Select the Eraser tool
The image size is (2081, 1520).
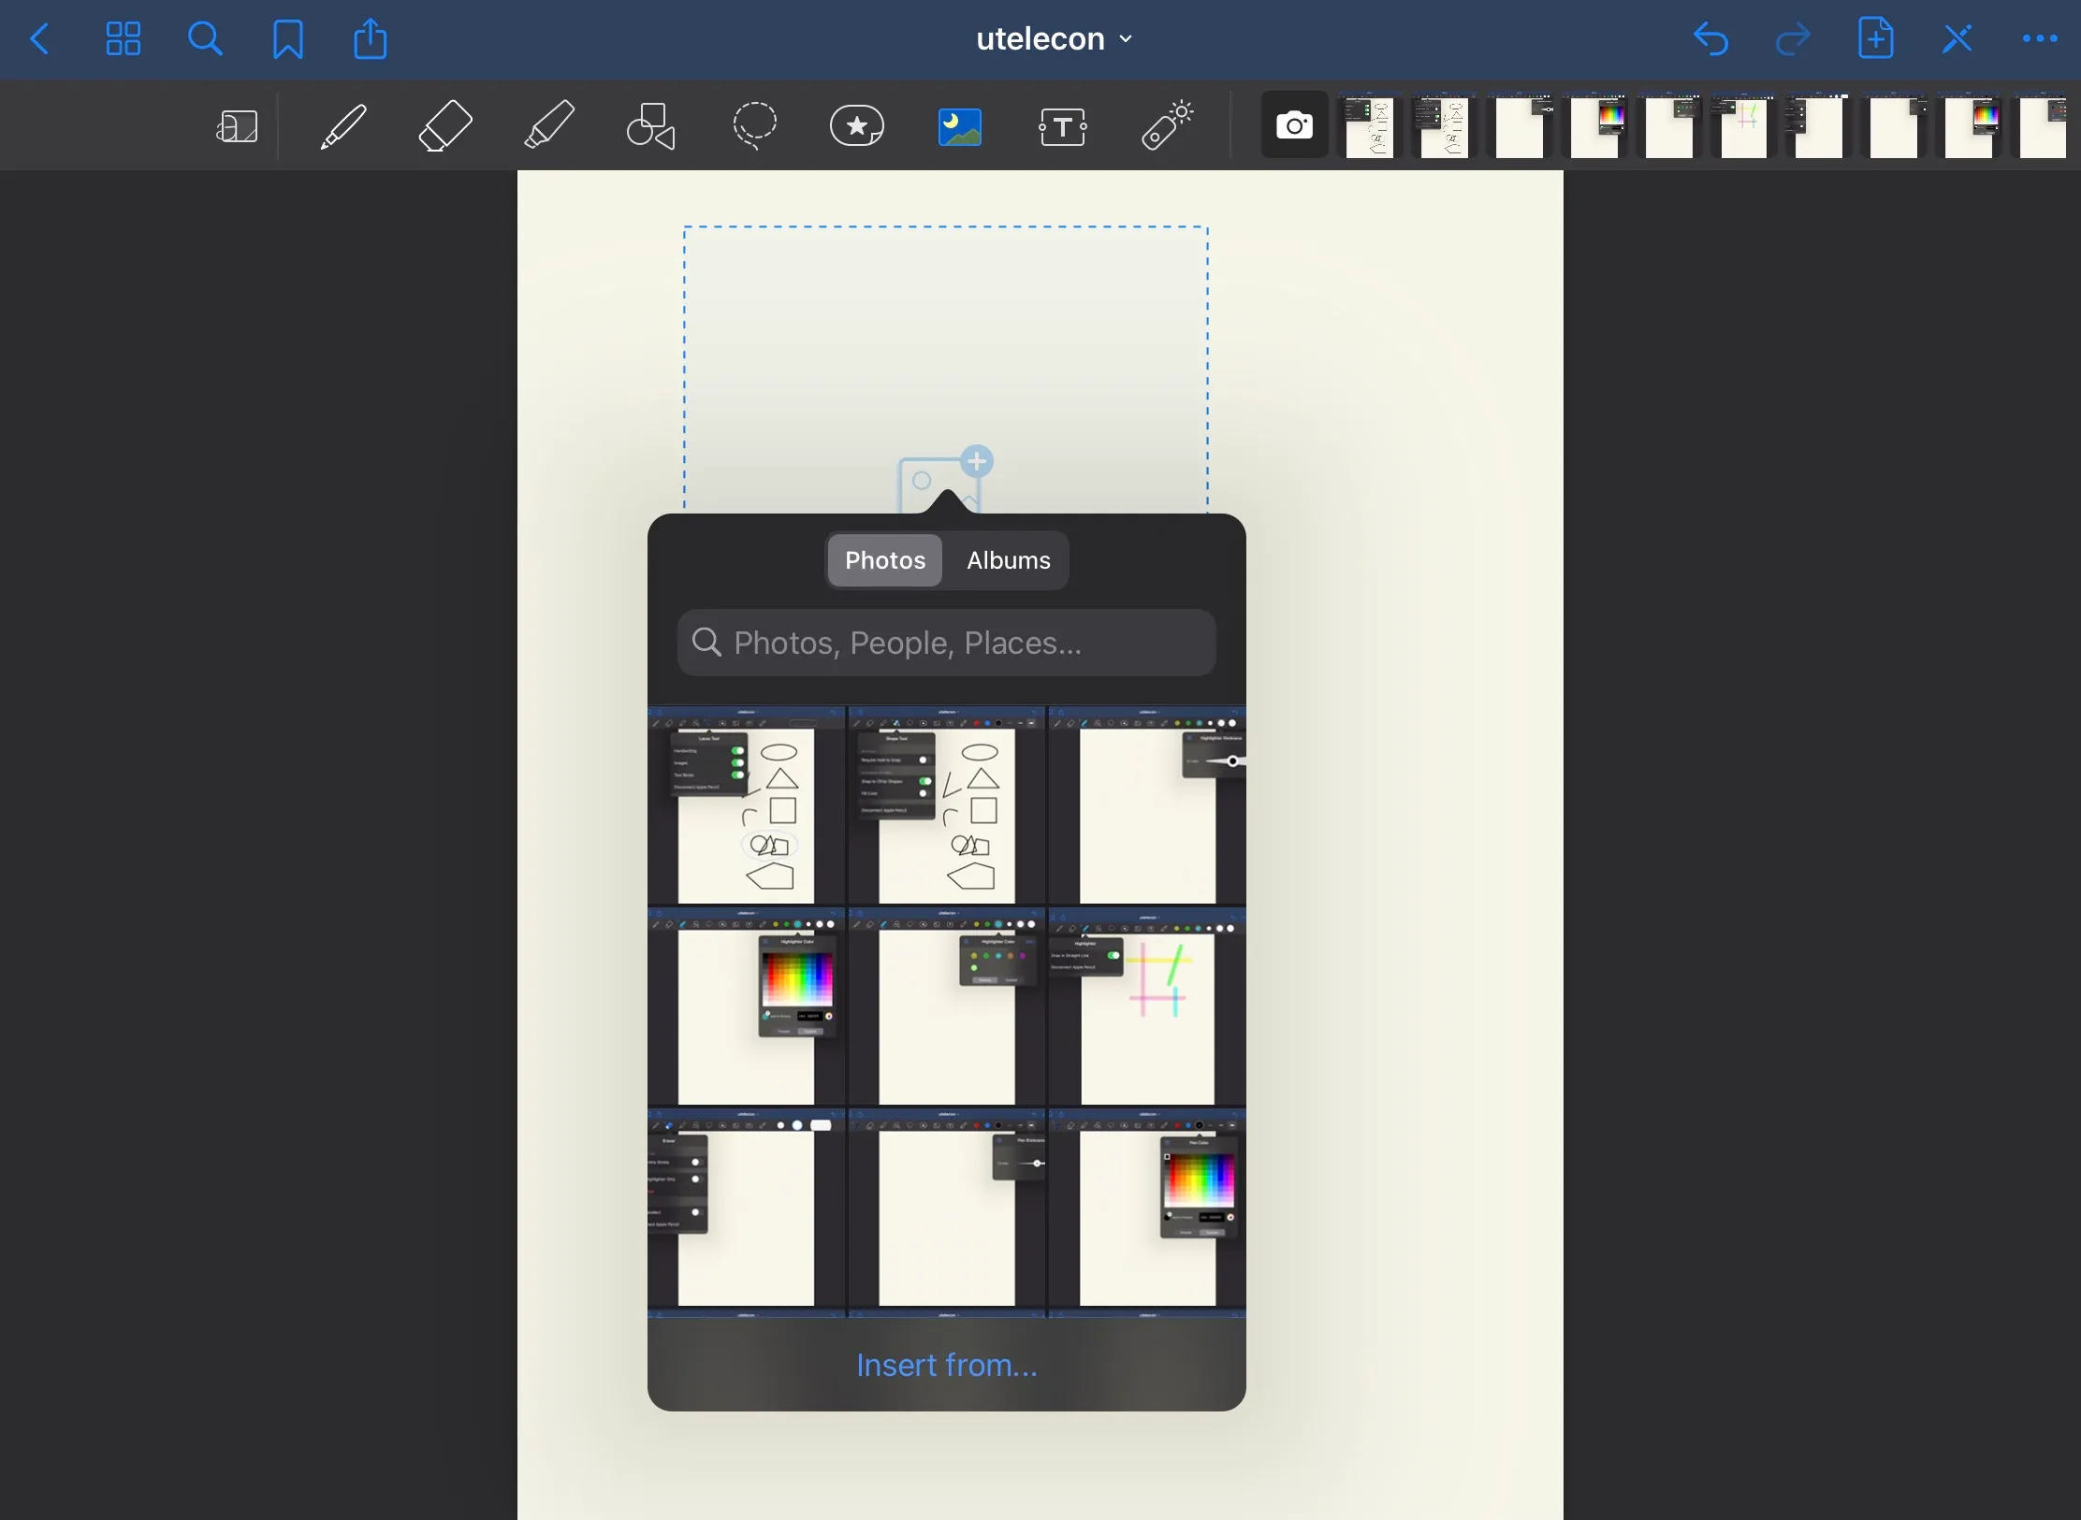click(445, 126)
